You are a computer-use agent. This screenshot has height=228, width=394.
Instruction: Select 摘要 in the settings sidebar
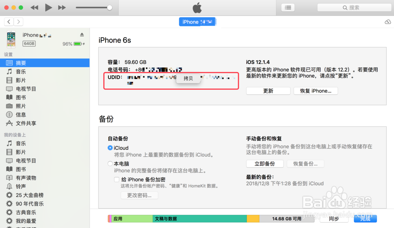tap(45, 63)
